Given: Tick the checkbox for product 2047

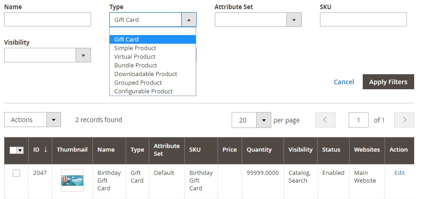Looking at the screenshot, I should [16, 173].
